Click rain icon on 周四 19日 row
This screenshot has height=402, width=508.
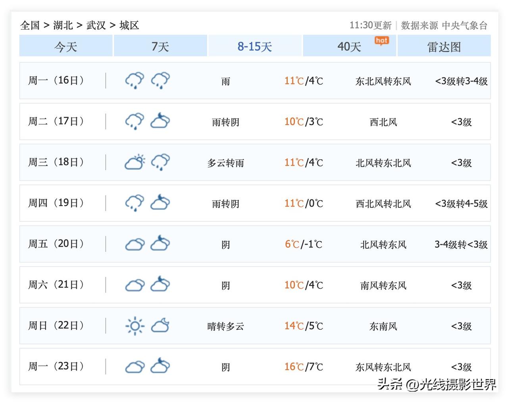tap(135, 203)
